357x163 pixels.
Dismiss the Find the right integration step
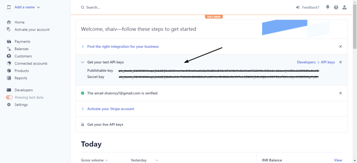[x=340, y=47]
